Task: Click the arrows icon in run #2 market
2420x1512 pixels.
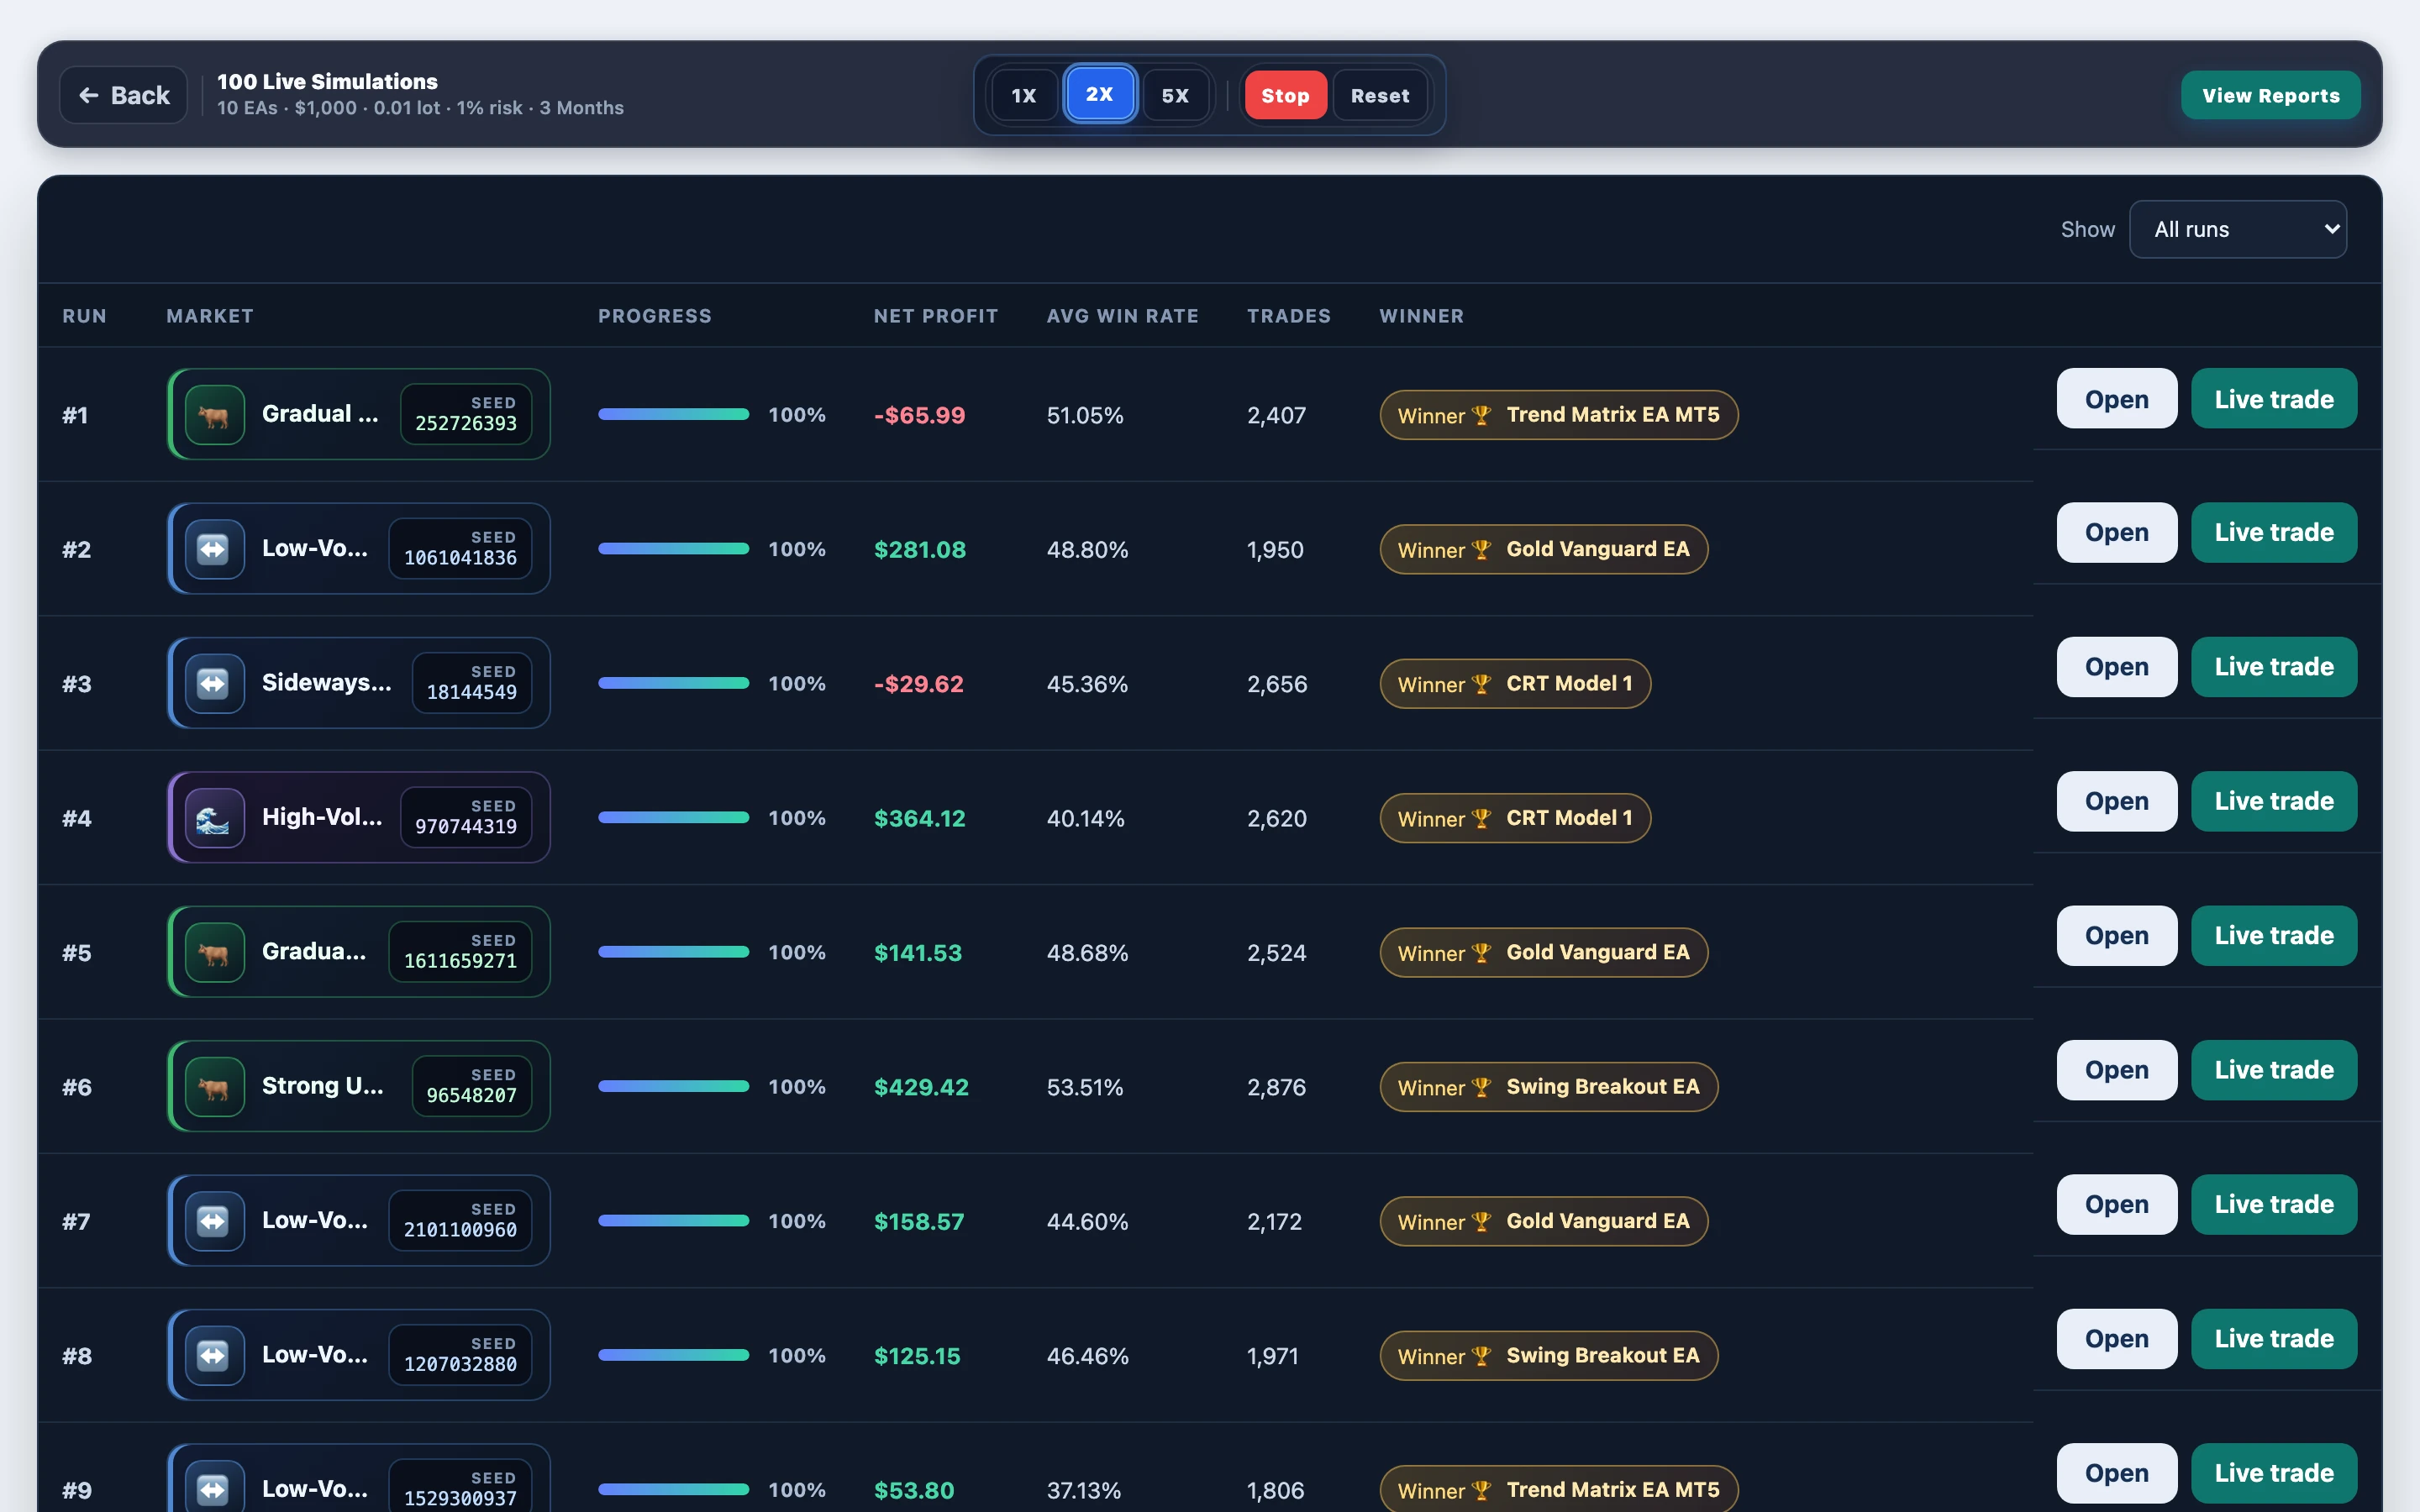Action: (215, 549)
